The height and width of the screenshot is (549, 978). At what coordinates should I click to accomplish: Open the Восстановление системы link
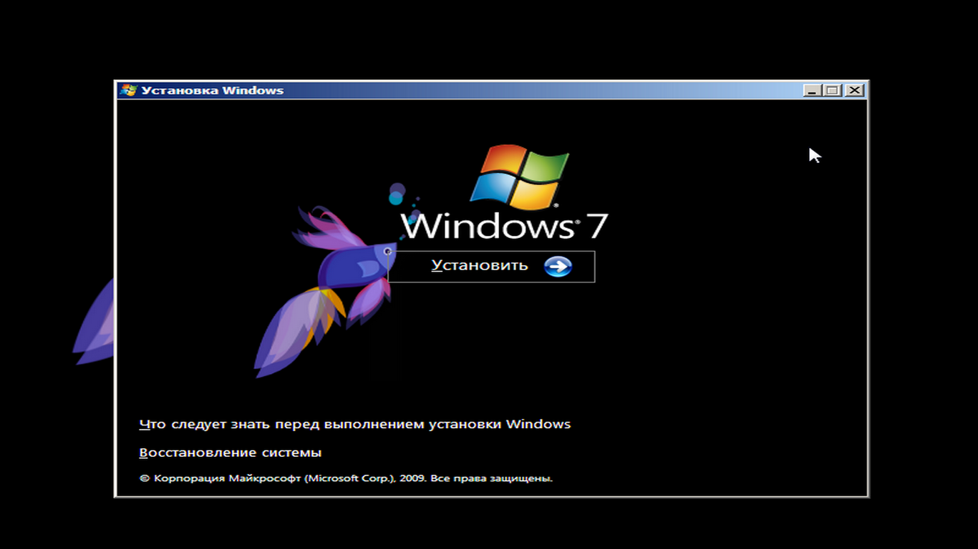231,452
